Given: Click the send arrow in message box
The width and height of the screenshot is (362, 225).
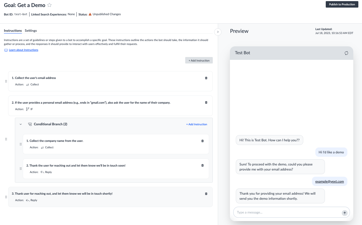Looking at the screenshot, I should [345, 213].
